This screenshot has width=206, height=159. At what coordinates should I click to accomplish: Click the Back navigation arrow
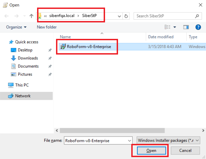[7, 16]
